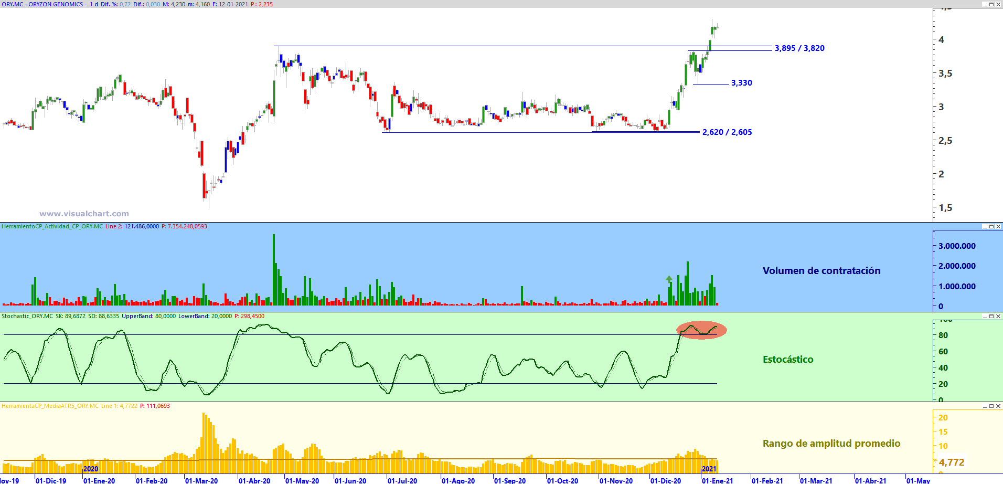Select the 'Estocástico' annotation text
Screen dimensions: 1003x484
[788, 360]
